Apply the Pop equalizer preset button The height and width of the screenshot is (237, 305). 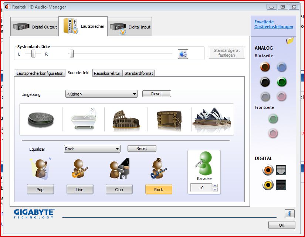[x=40, y=189]
